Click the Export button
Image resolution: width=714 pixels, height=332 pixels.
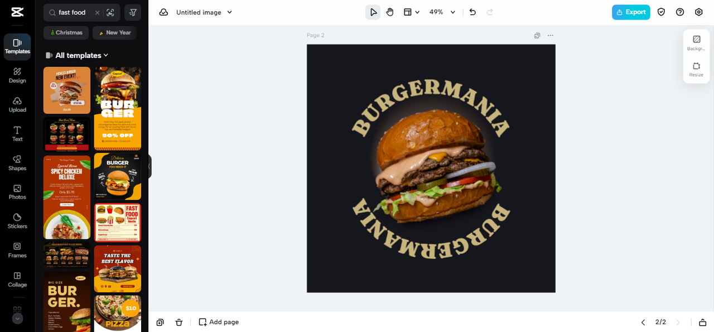coord(631,12)
